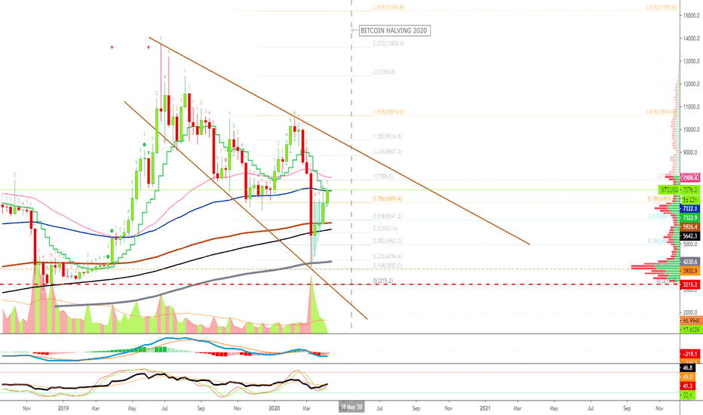This screenshot has width=703, height=415.
Task: Click the red -219.1 MACD value tag
Action: pos(690,354)
